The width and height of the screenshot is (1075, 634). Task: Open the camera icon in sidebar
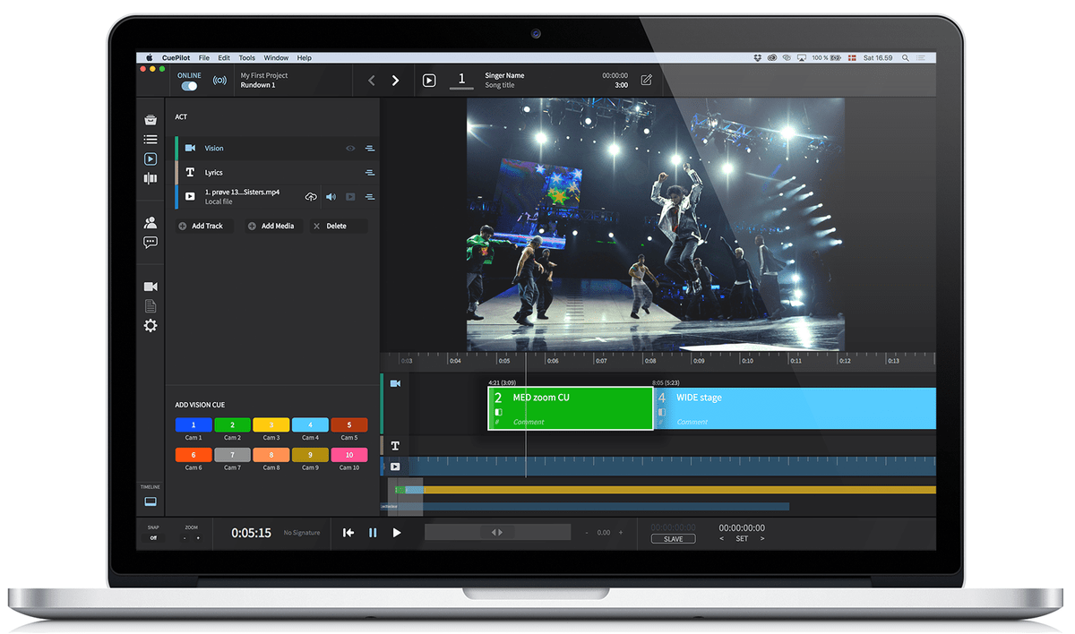click(150, 287)
